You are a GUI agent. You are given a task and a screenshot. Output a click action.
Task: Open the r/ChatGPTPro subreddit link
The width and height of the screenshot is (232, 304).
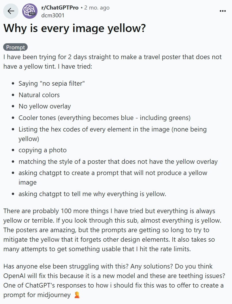click(60, 8)
